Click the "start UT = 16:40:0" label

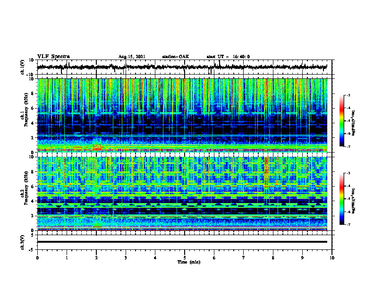point(228,57)
